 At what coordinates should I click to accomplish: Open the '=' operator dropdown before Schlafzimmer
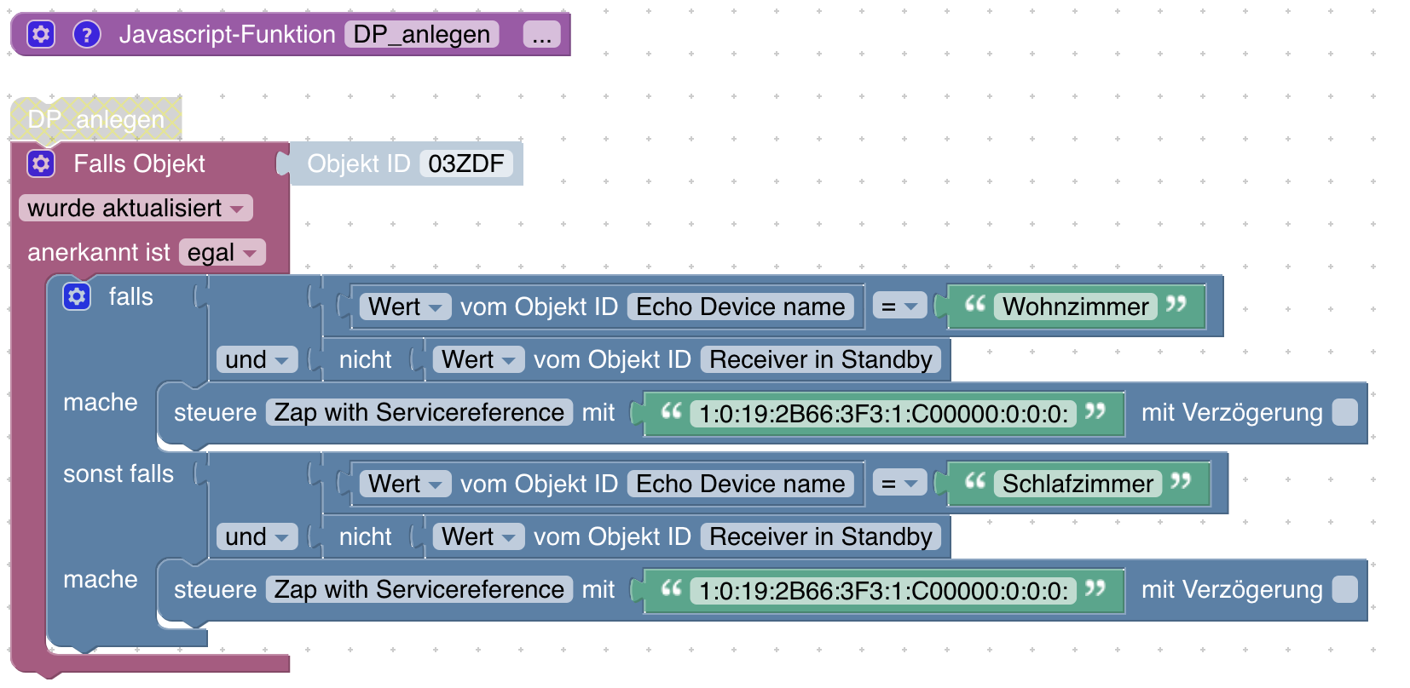coord(899,484)
